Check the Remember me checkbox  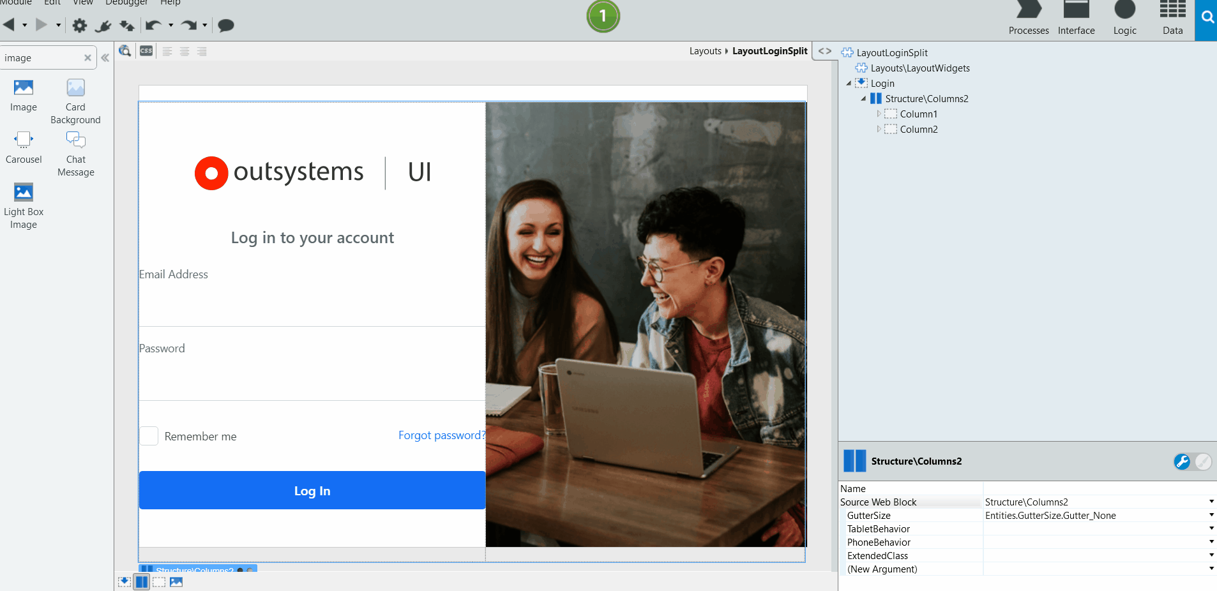(148, 436)
